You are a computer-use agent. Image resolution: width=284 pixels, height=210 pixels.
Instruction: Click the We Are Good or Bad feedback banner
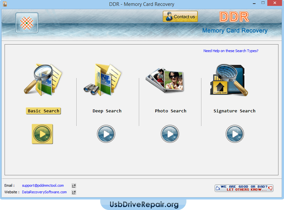pyautogui.click(x=244, y=188)
